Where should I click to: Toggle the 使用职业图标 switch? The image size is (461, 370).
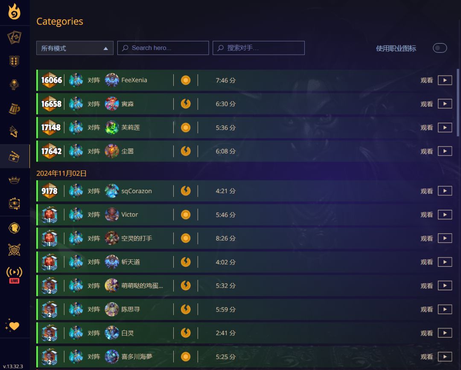[x=440, y=48]
